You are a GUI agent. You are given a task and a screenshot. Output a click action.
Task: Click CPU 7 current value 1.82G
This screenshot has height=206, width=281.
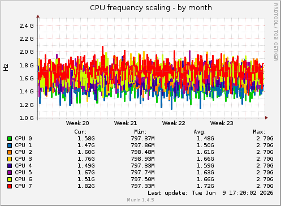[86, 186]
